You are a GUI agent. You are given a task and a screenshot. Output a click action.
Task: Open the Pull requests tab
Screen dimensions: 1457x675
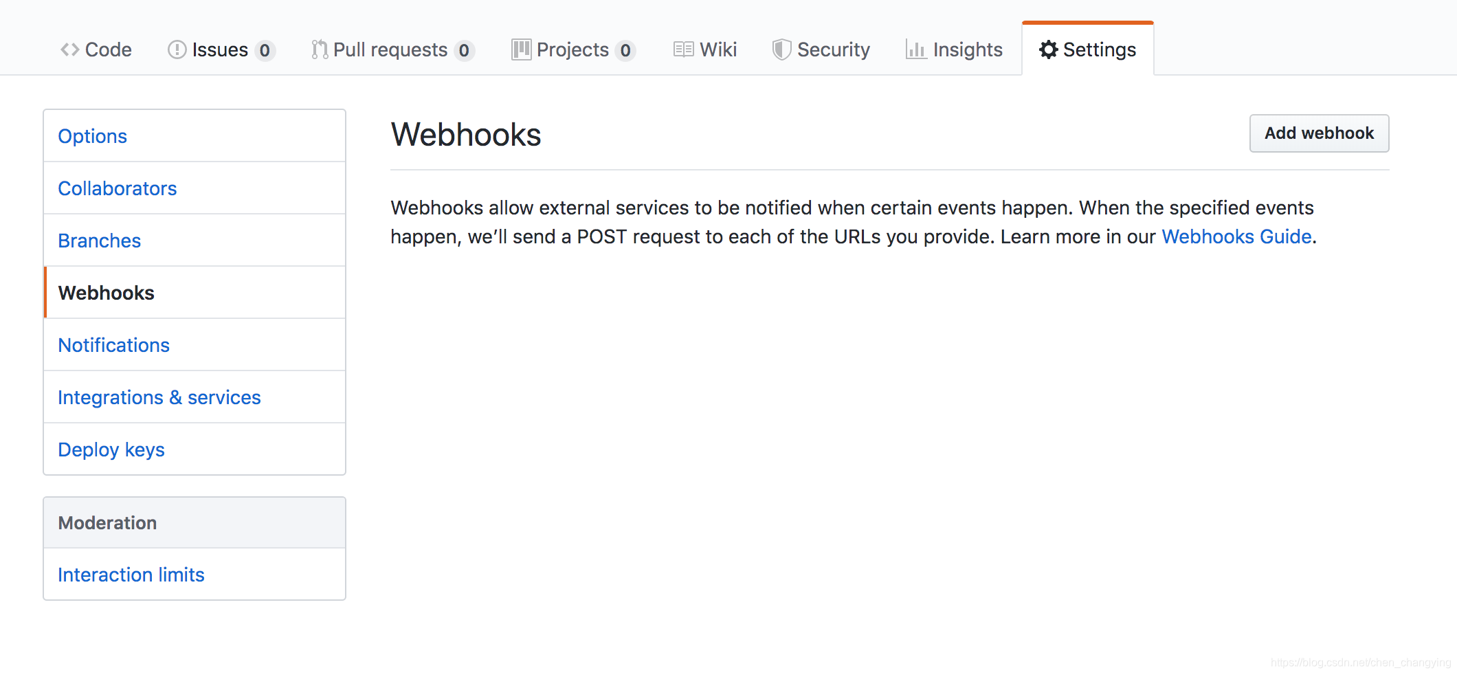[x=392, y=49]
